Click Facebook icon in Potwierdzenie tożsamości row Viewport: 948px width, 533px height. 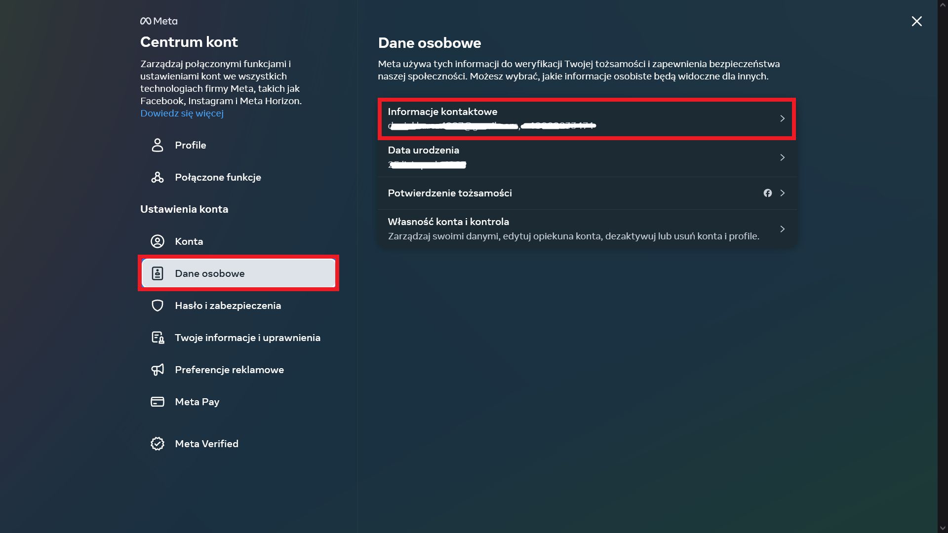point(767,193)
